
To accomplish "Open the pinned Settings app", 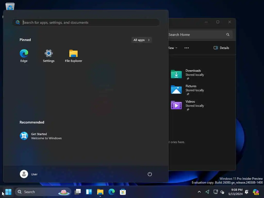I will click(x=48, y=56).
